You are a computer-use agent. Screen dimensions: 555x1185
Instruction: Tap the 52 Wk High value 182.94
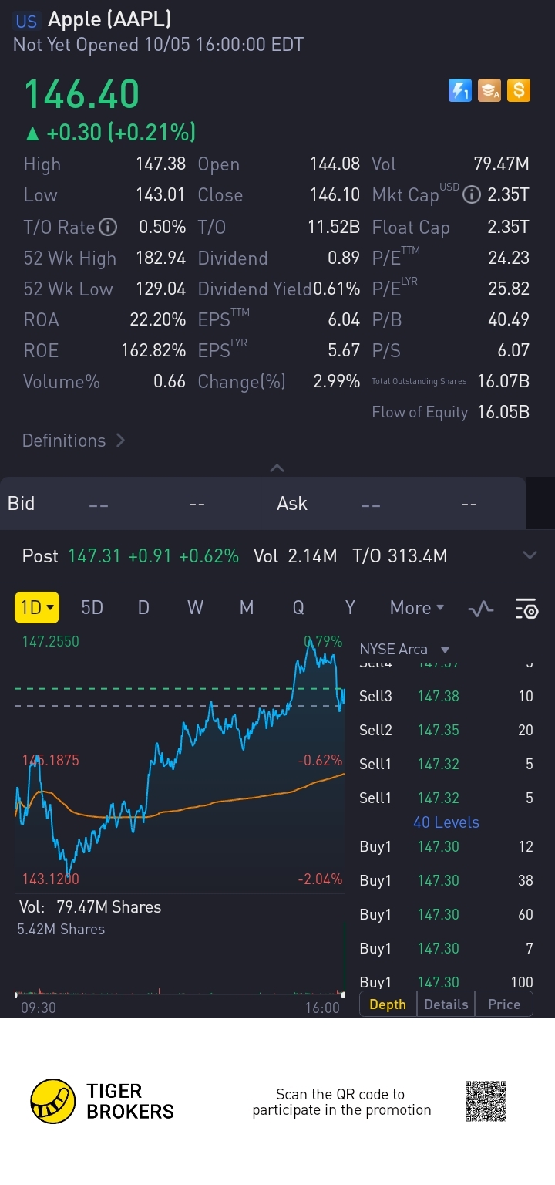click(161, 258)
